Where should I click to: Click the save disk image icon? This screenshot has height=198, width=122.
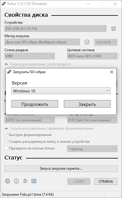[114, 29]
